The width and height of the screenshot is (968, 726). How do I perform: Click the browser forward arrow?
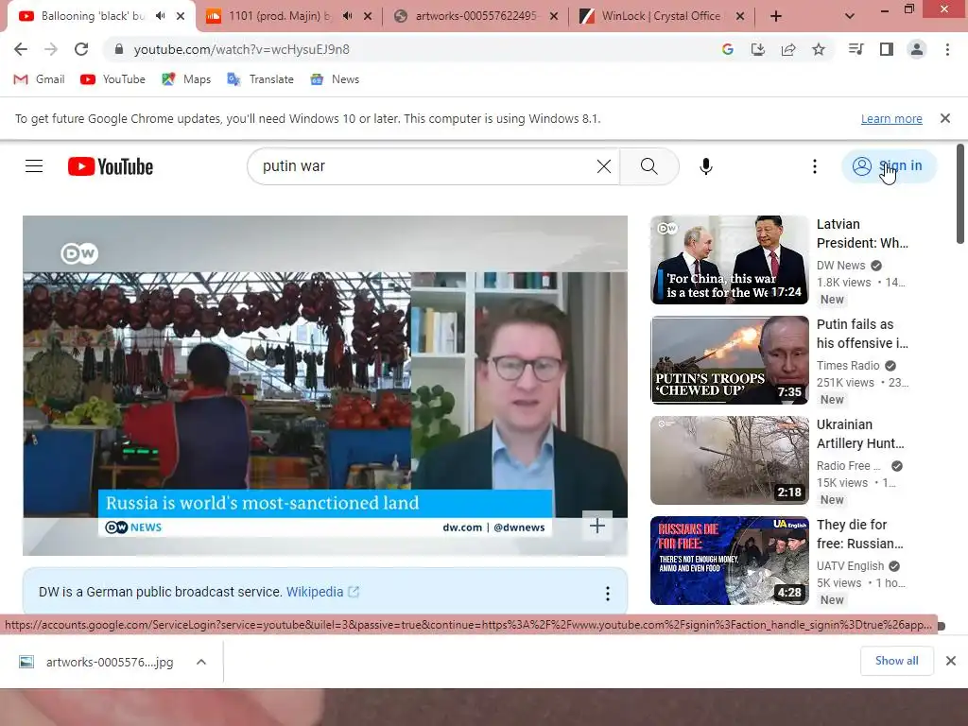tap(51, 49)
